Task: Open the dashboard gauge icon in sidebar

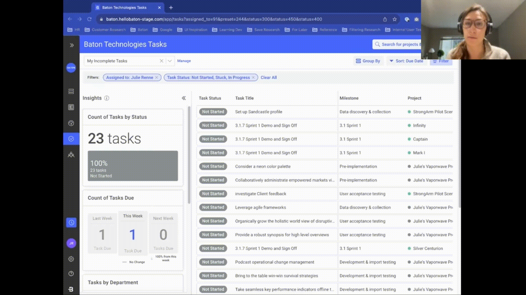Action: point(71,123)
